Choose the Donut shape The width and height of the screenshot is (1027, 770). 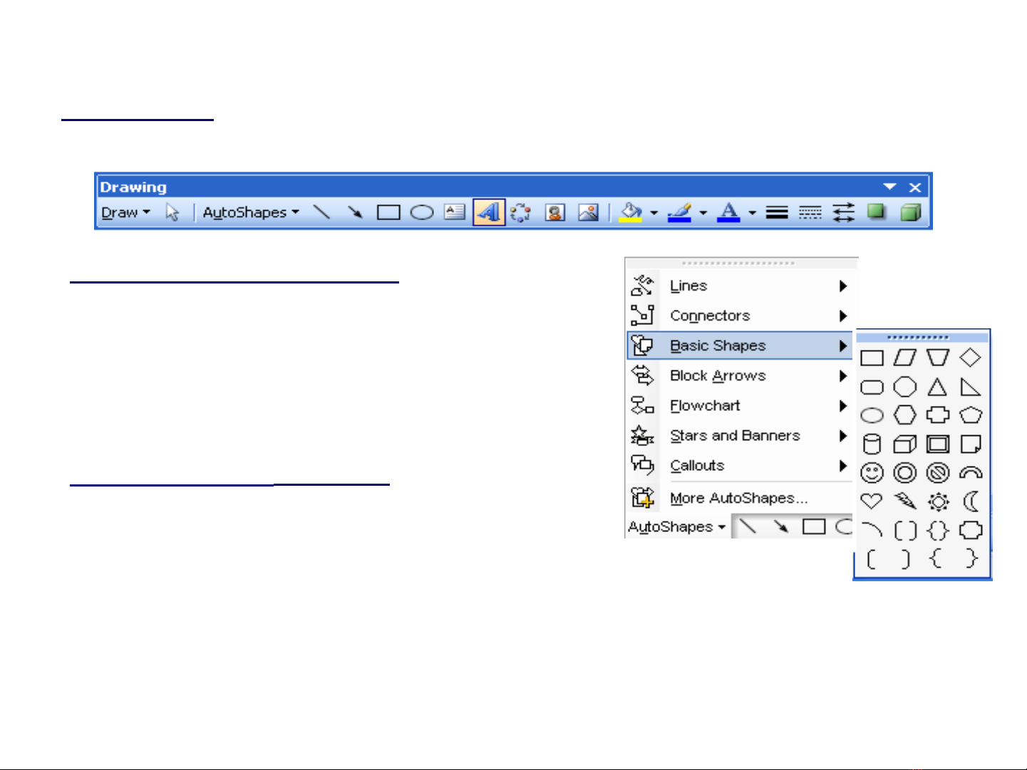[x=904, y=473]
